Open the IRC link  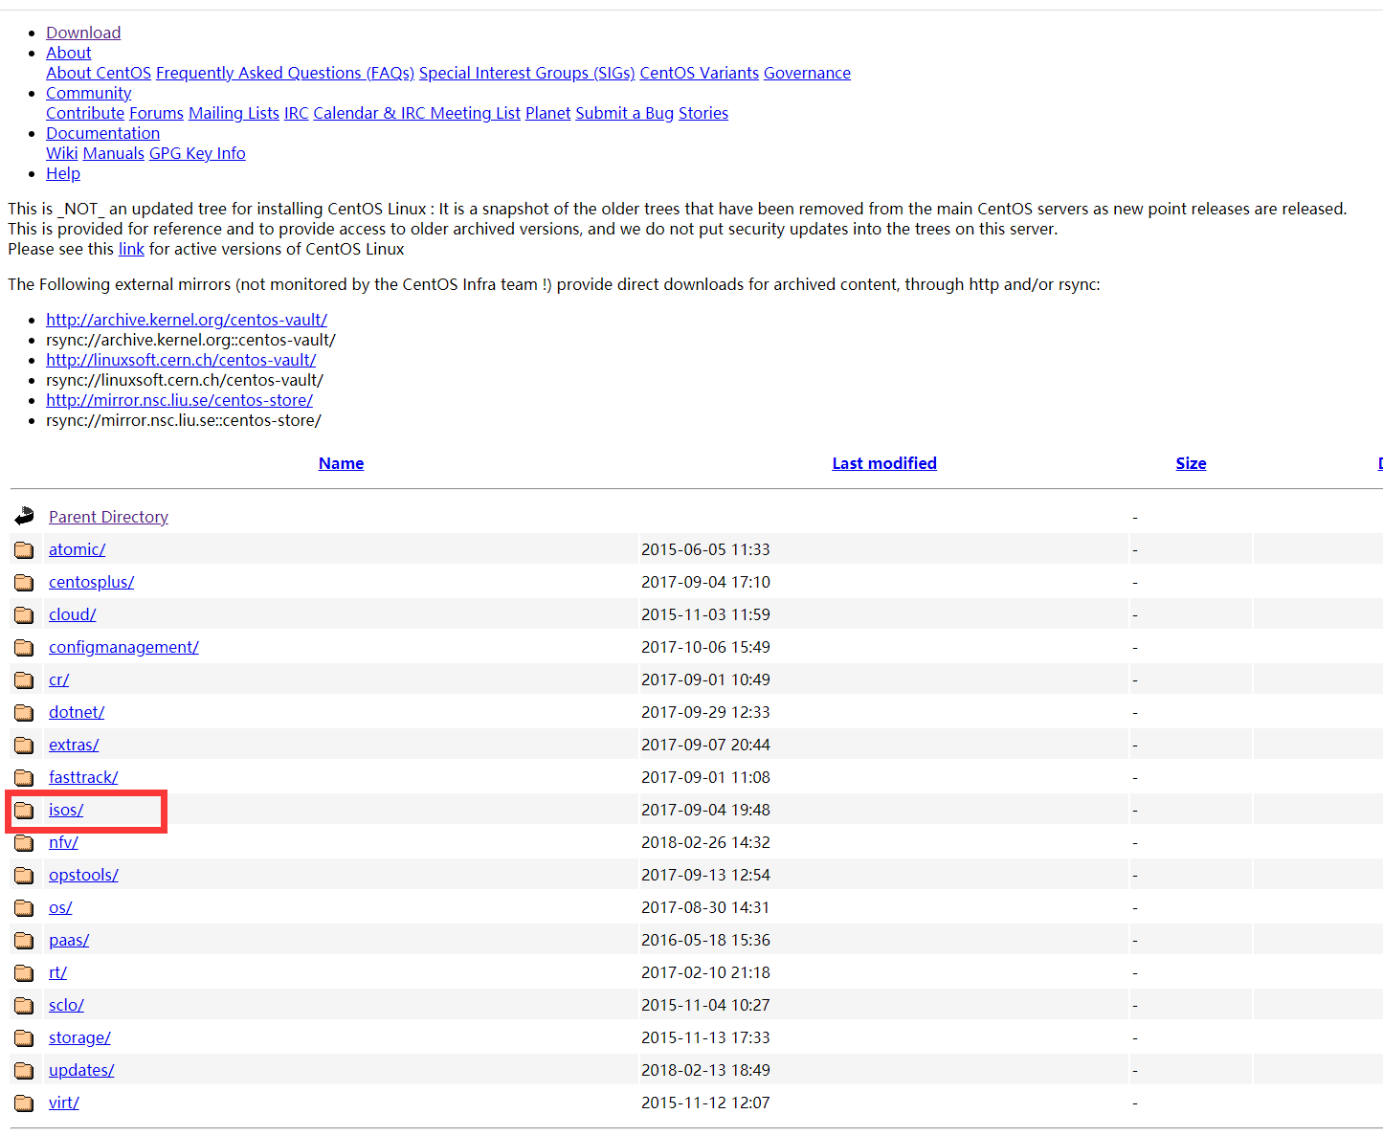(297, 113)
